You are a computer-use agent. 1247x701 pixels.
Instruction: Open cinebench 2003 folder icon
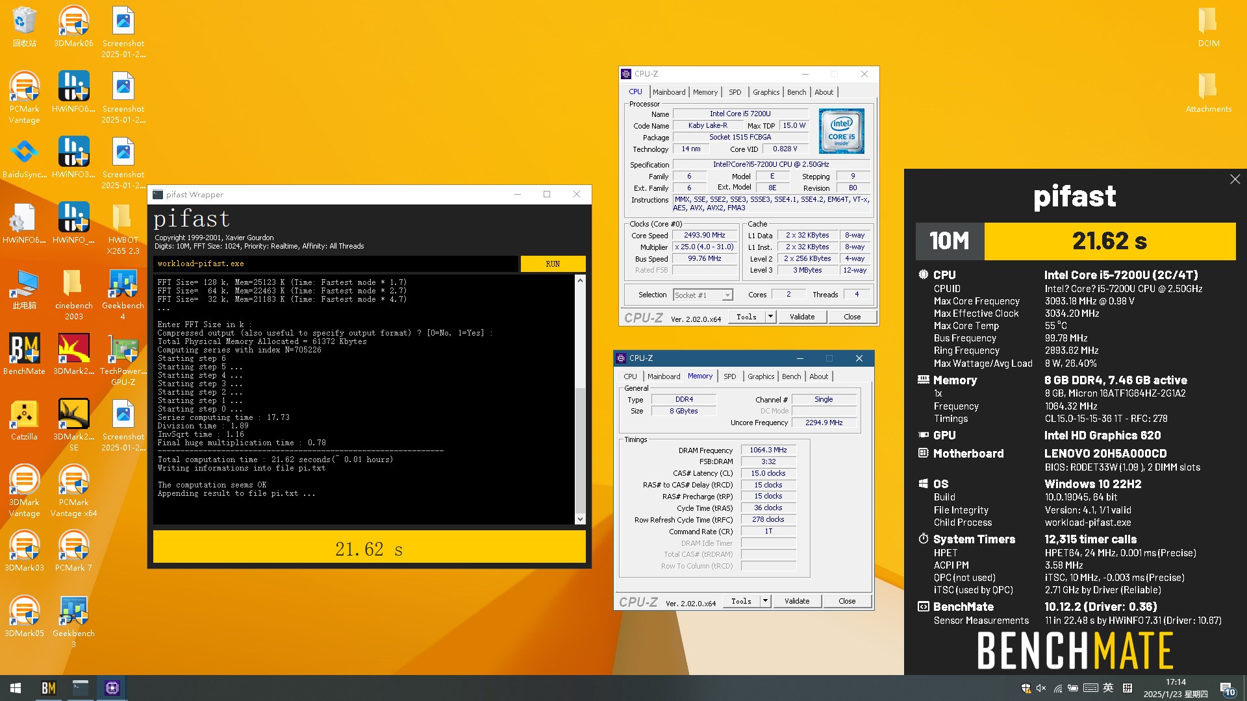pyautogui.click(x=73, y=294)
